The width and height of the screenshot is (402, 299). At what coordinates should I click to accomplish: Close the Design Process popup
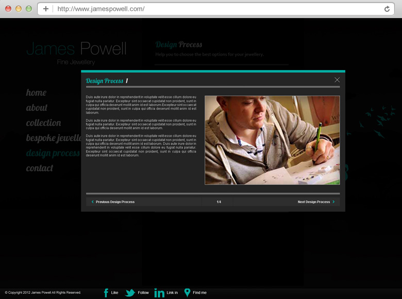pyautogui.click(x=337, y=80)
